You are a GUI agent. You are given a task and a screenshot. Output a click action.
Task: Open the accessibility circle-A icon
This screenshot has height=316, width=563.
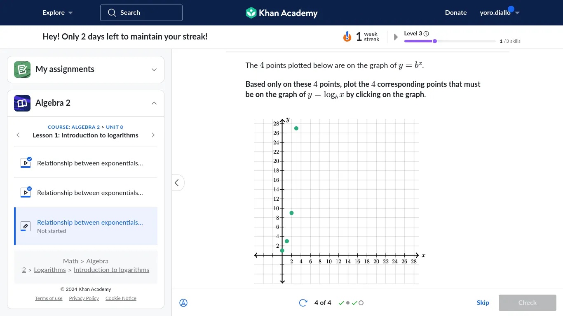click(183, 303)
